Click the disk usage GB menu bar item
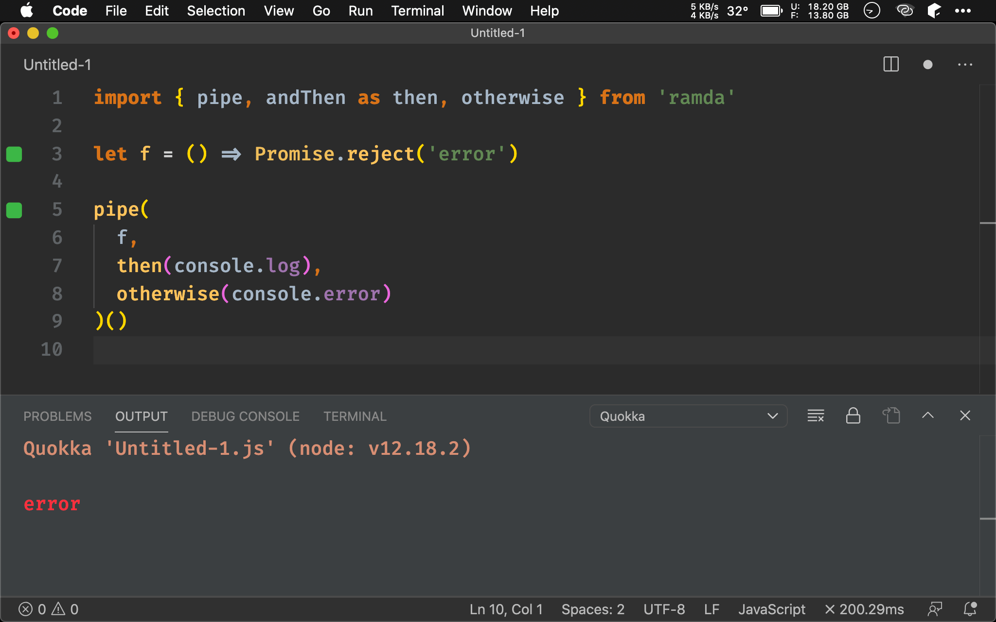The width and height of the screenshot is (996, 622). point(820,11)
